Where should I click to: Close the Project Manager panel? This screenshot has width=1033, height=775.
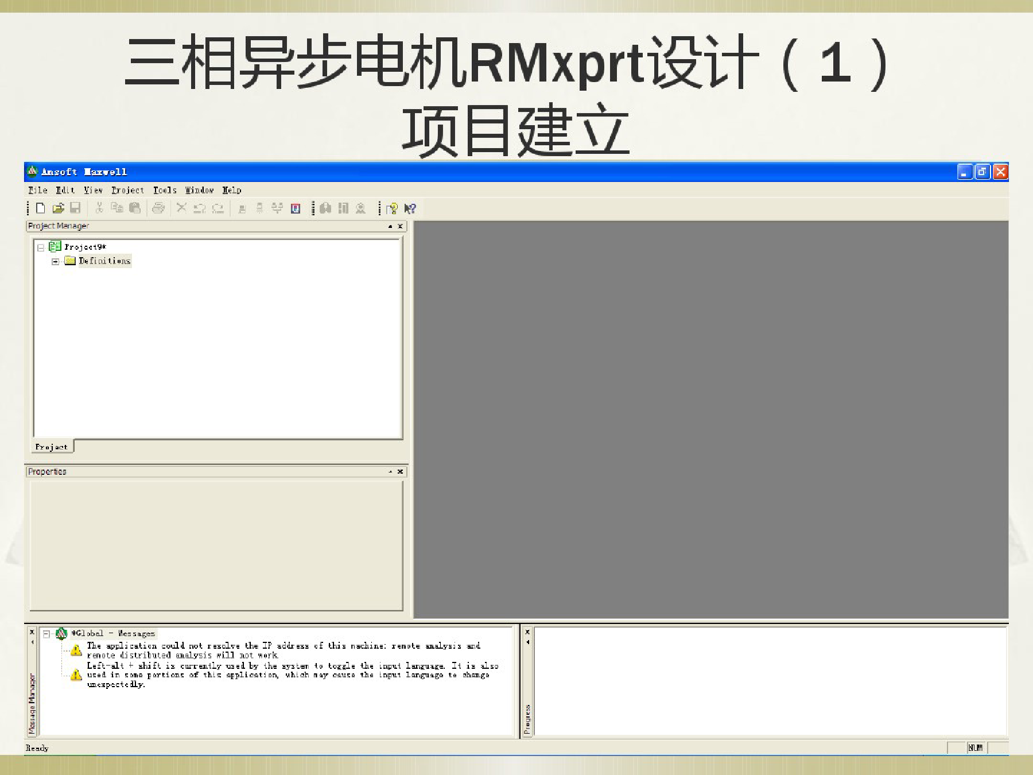tap(400, 226)
